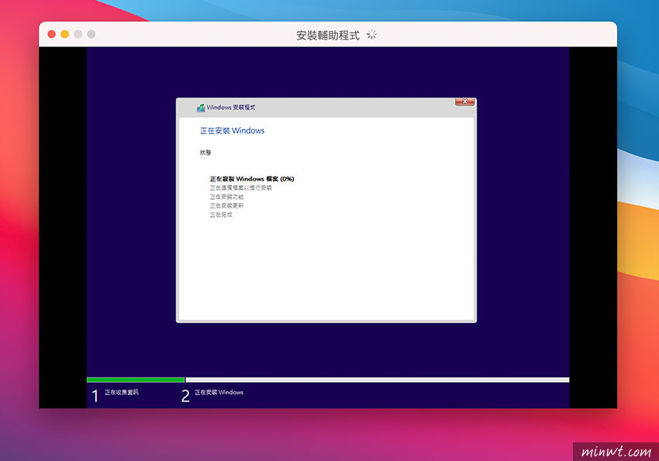This screenshot has width=659, height=461.
Task: Close the Windows 安裝程式 dialog with red X
Action: (465, 101)
